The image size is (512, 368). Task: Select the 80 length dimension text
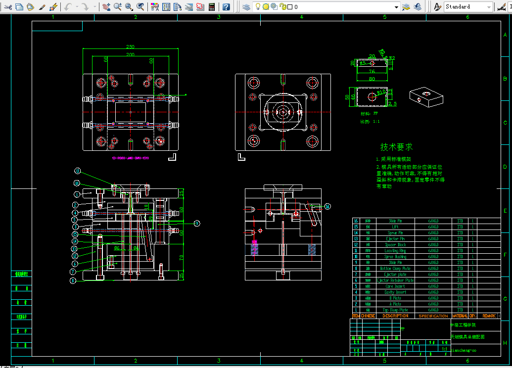[372, 79]
